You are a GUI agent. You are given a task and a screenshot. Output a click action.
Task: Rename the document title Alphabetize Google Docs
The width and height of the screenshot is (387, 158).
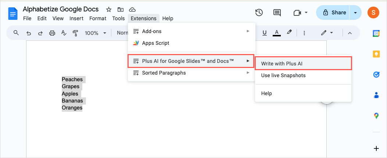click(61, 10)
